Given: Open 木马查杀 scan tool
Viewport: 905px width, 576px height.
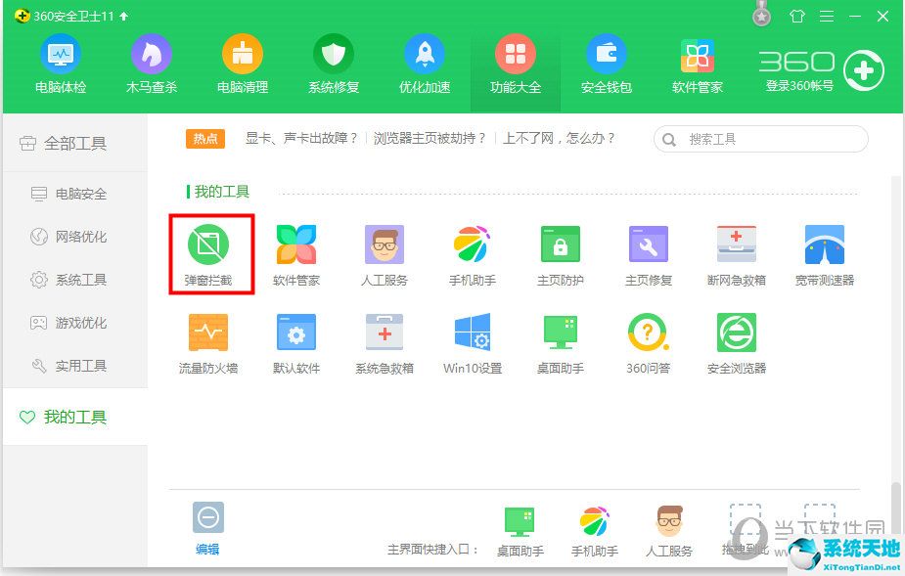Looking at the screenshot, I should click(152, 65).
